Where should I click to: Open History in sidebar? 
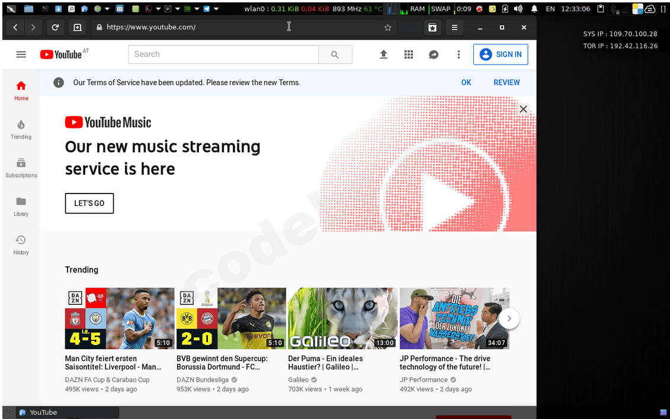tap(21, 244)
